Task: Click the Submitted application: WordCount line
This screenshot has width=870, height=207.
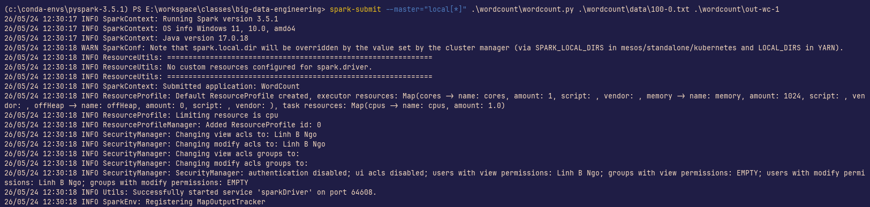Action: click(152, 86)
